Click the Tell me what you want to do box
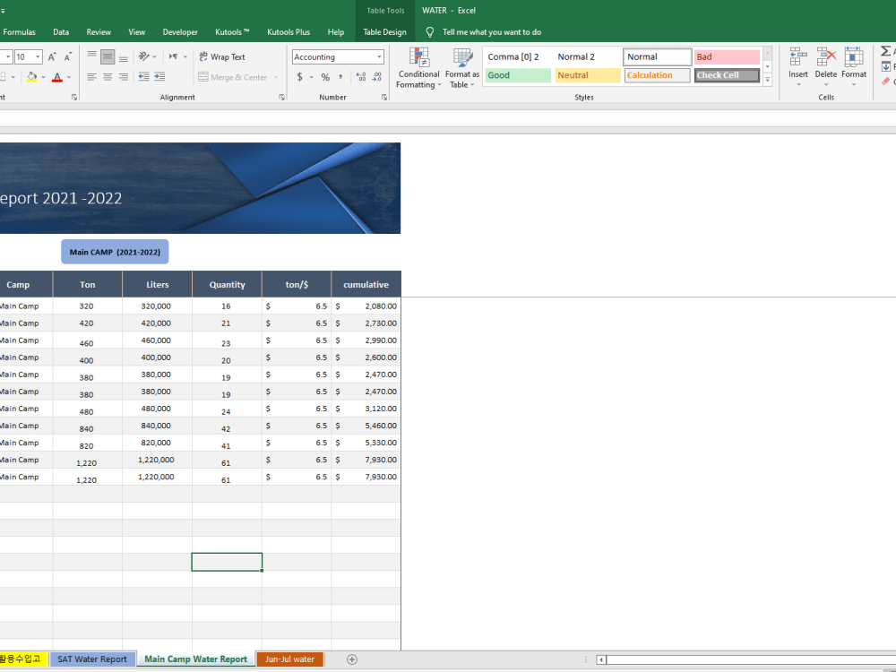The image size is (896, 672). [x=491, y=32]
